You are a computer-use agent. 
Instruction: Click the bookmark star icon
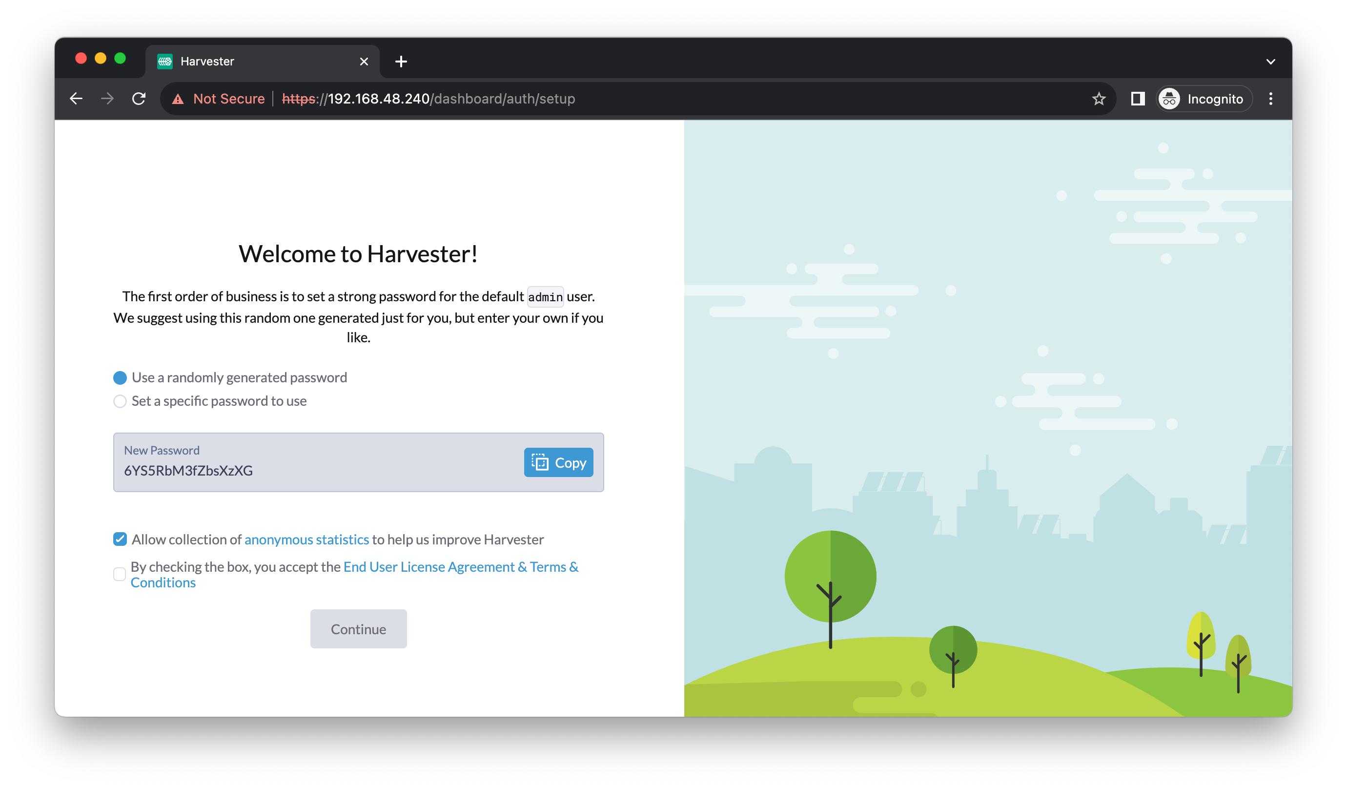[1102, 98]
